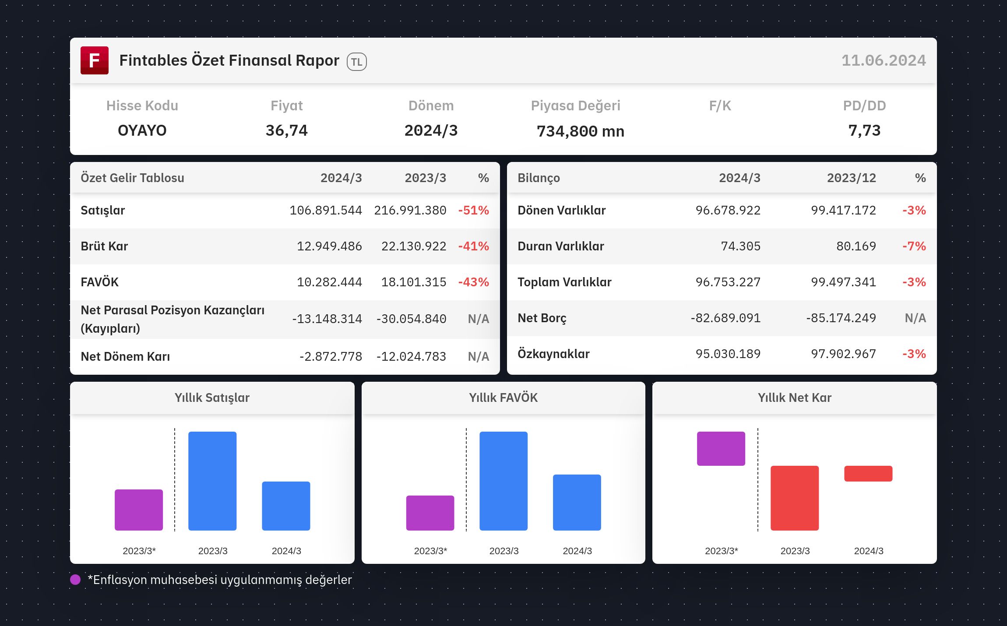Click the TL currency badge
Viewport: 1007px width, 626px height.
[x=357, y=62]
